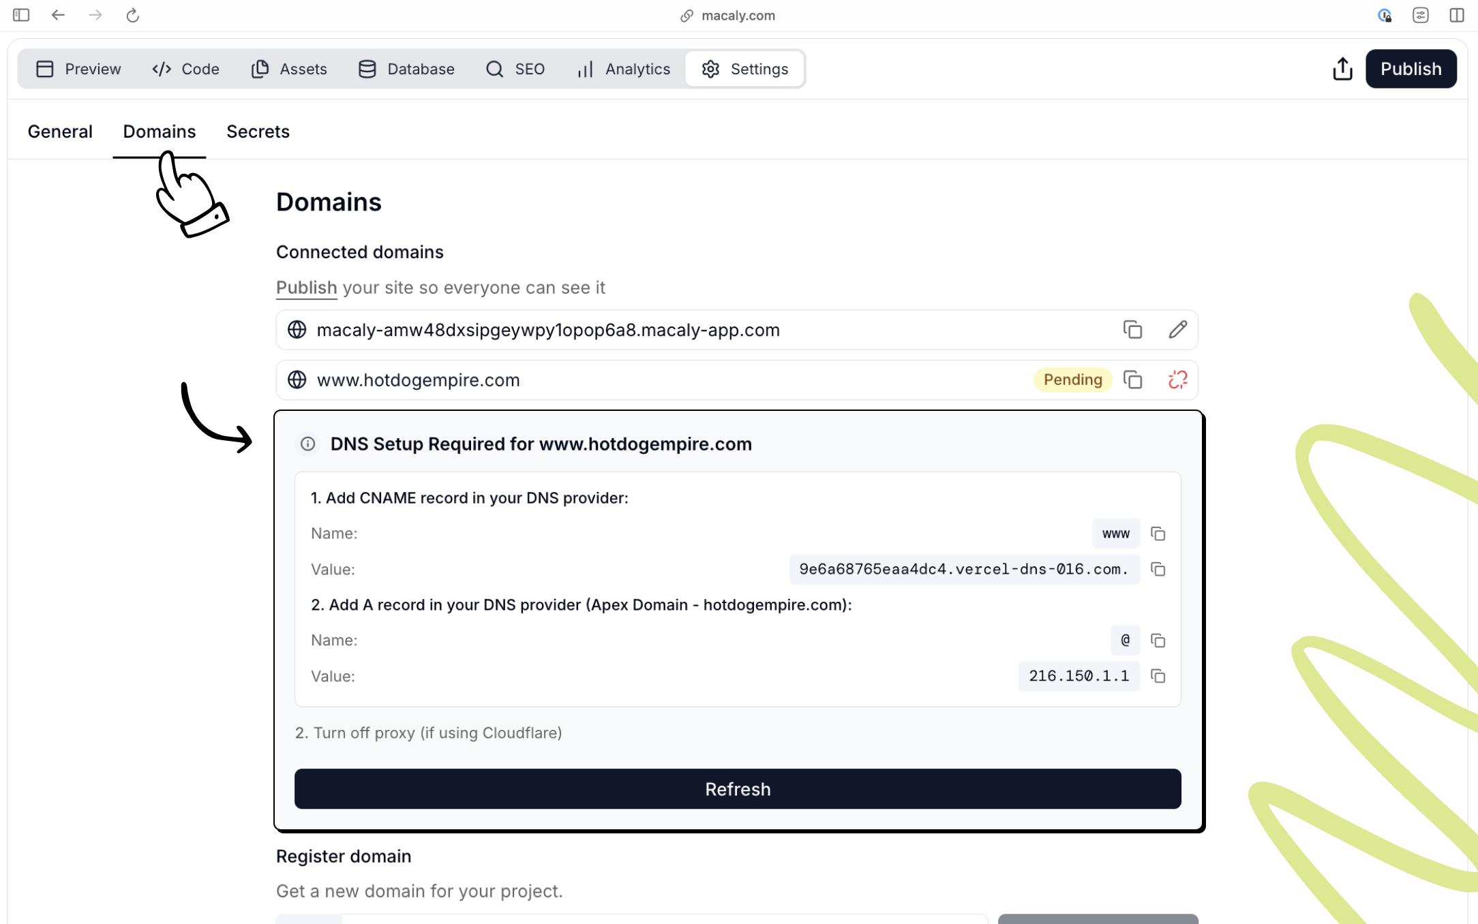Open the SEO panel
Screen dimensions: 1478x924
pyautogui.click(x=515, y=68)
